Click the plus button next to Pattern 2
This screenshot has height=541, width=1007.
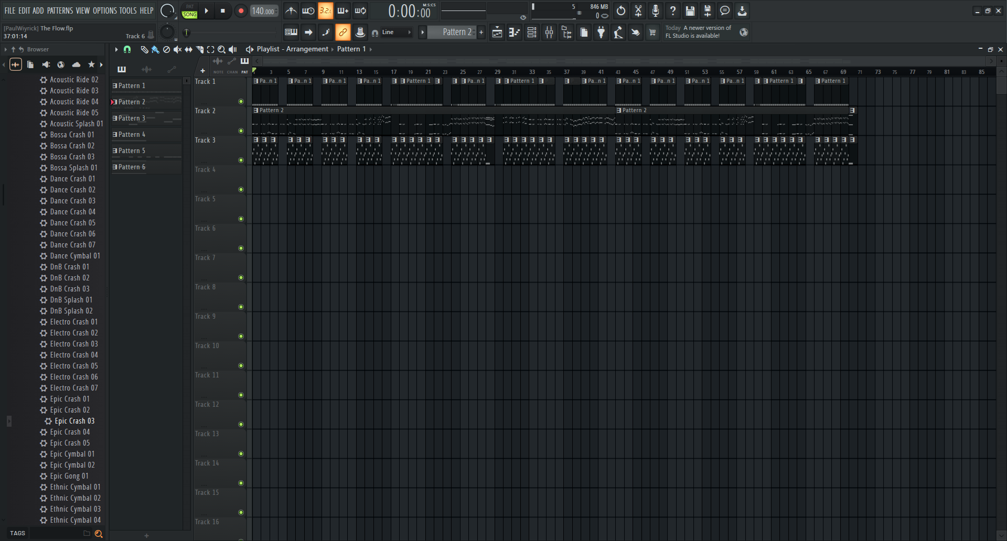pyautogui.click(x=481, y=33)
